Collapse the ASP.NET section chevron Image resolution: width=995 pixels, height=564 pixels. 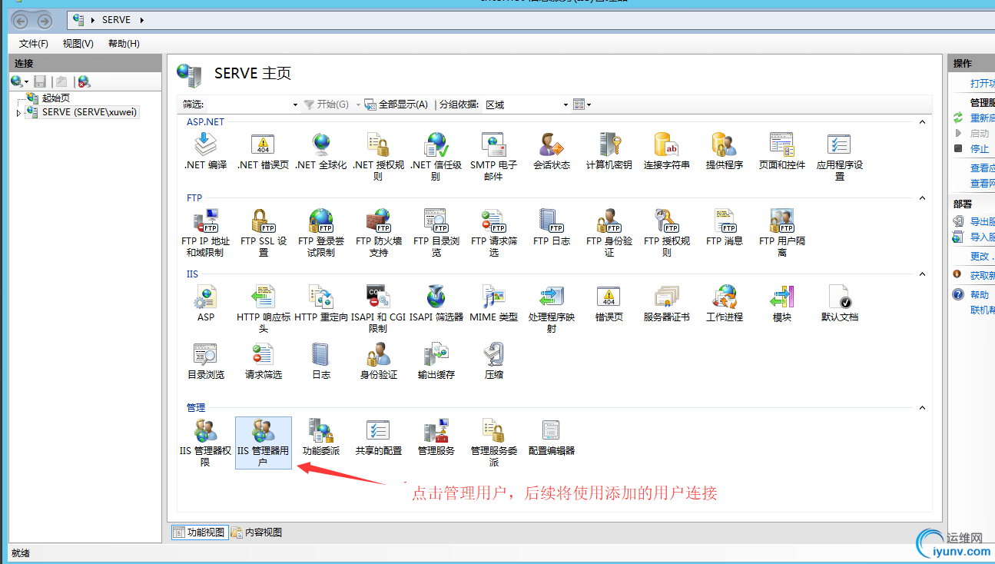click(x=921, y=121)
